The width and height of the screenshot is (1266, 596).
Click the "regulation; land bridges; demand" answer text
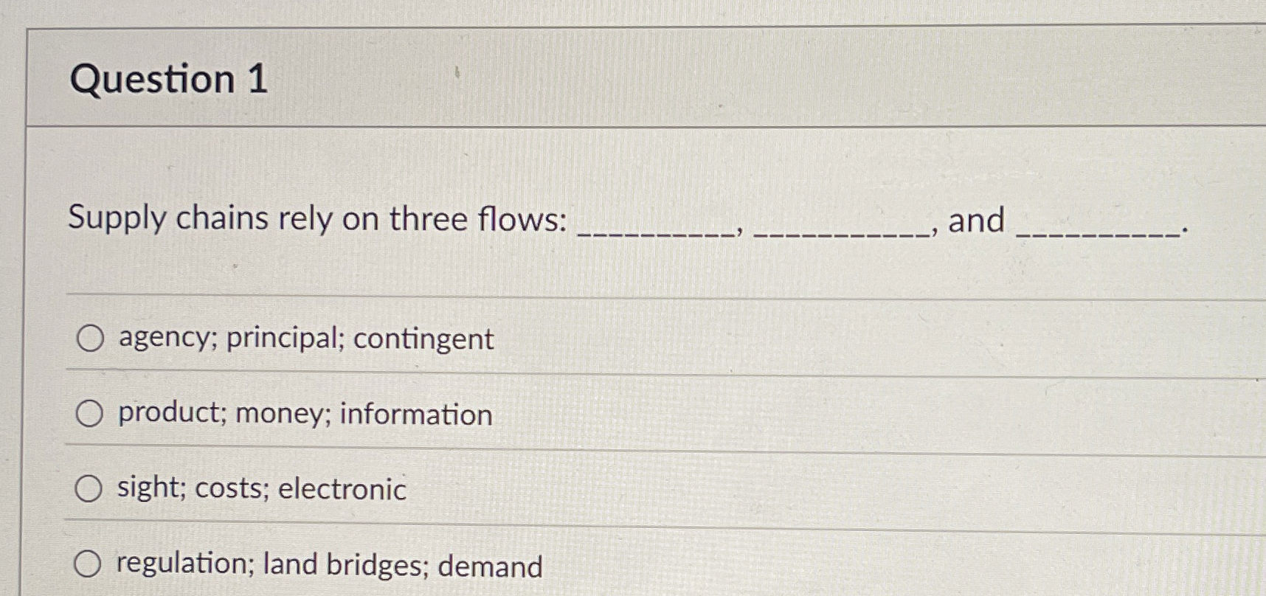[329, 565]
